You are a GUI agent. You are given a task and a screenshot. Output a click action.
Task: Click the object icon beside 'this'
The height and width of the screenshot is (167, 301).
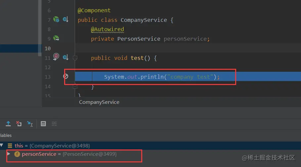coord(10,146)
